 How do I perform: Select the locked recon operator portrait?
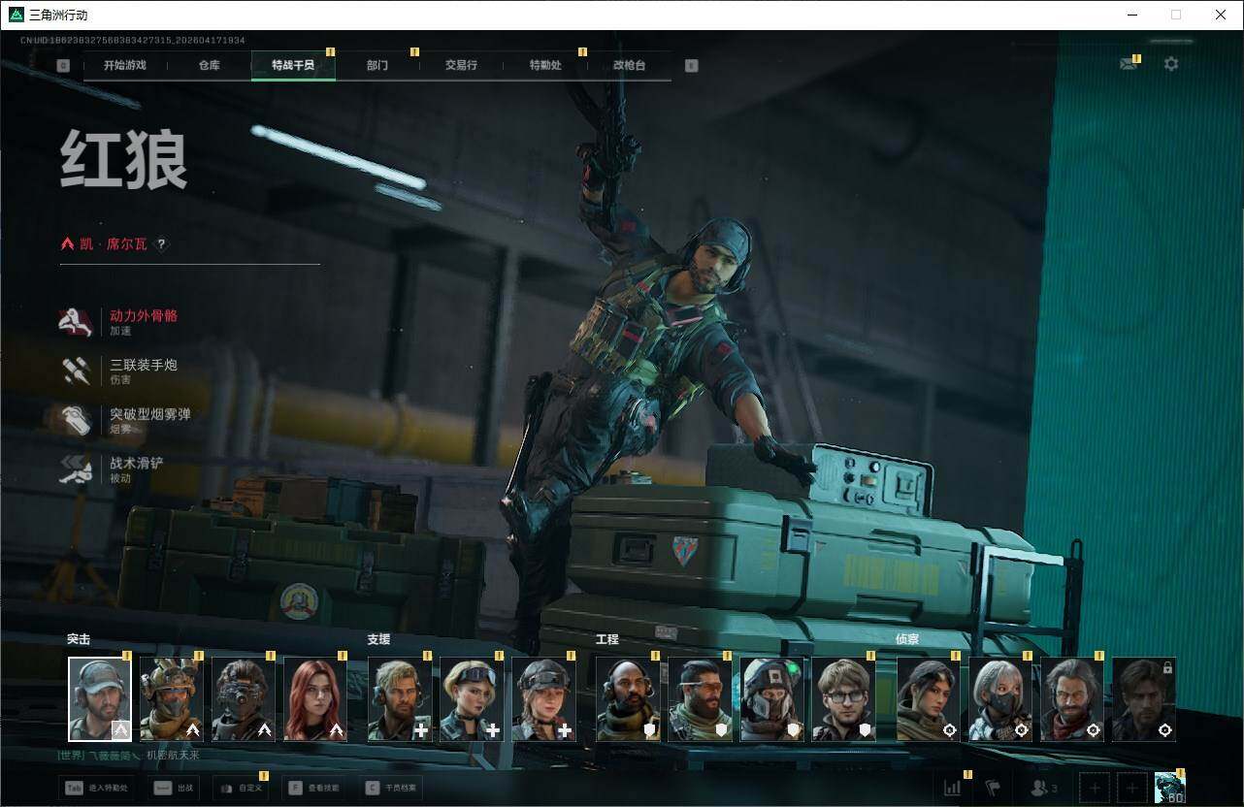(1144, 699)
